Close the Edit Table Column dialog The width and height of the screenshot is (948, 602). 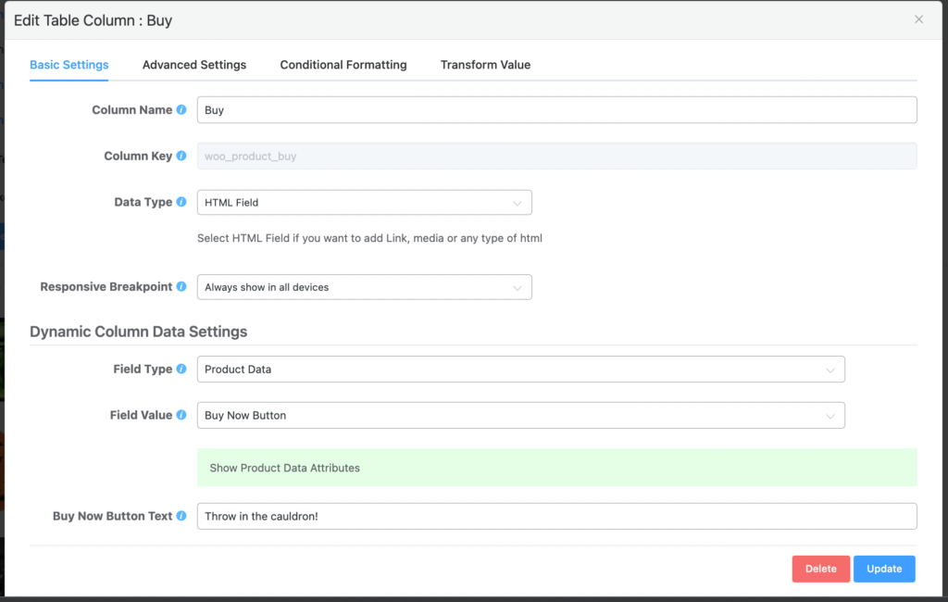[918, 19]
